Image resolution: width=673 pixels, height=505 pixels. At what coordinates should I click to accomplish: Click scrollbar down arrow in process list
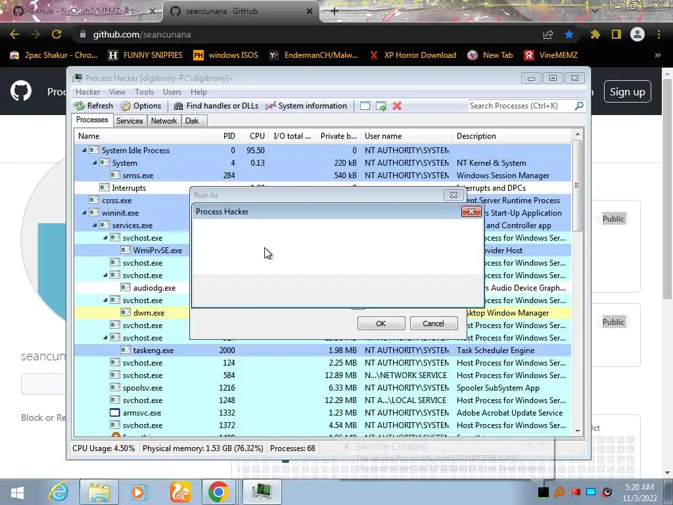click(578, 431)
